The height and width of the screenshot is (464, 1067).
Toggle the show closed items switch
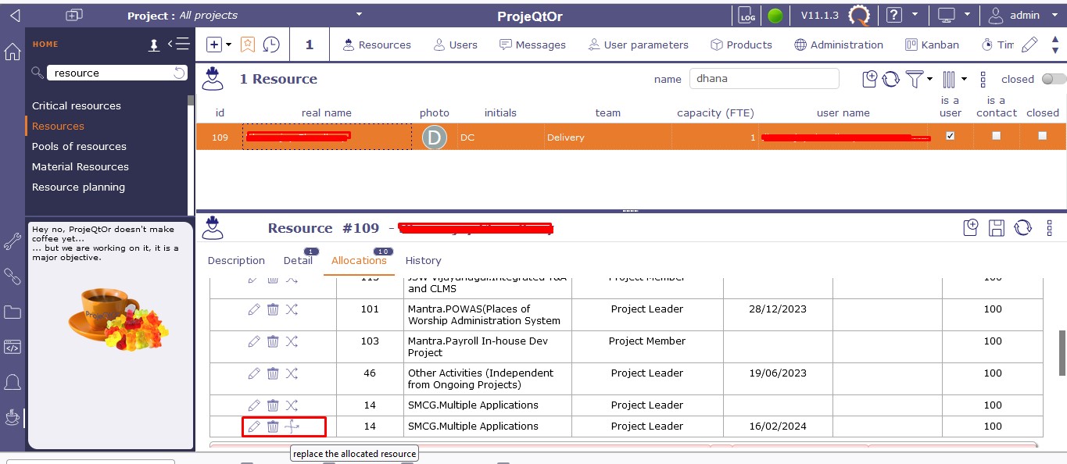click(1053, 79)
